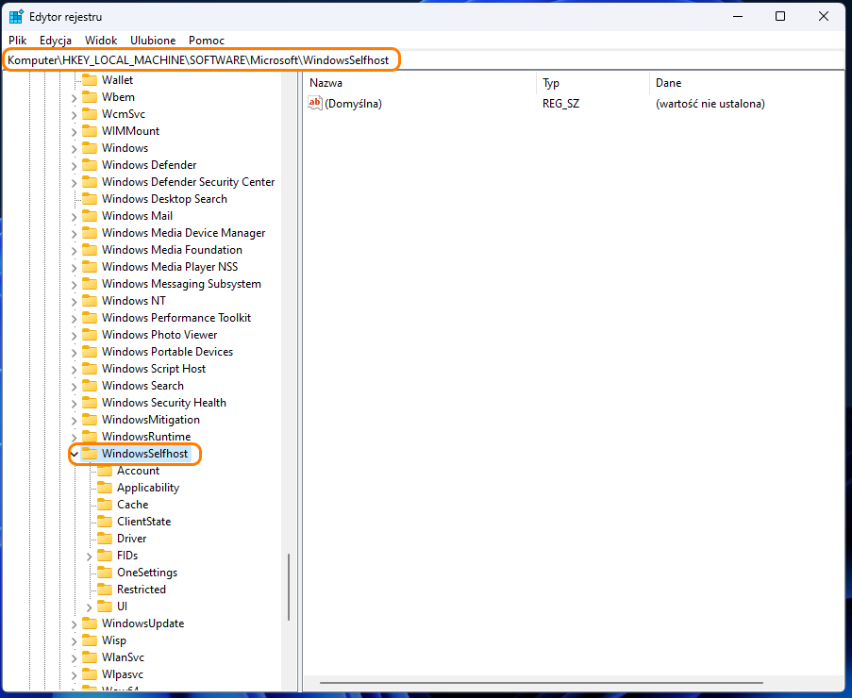Expand the Windows Portable Devices key
This screenshot has height=698, width=852.
(x=74, y=352)
